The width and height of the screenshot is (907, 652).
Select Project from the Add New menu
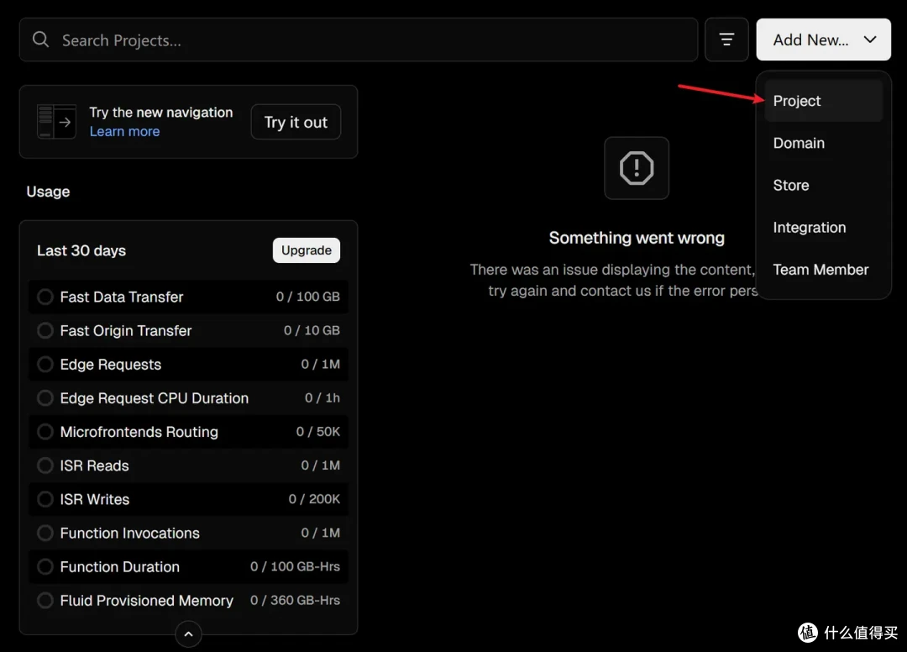pyautogui.click(x=823, y=101)
